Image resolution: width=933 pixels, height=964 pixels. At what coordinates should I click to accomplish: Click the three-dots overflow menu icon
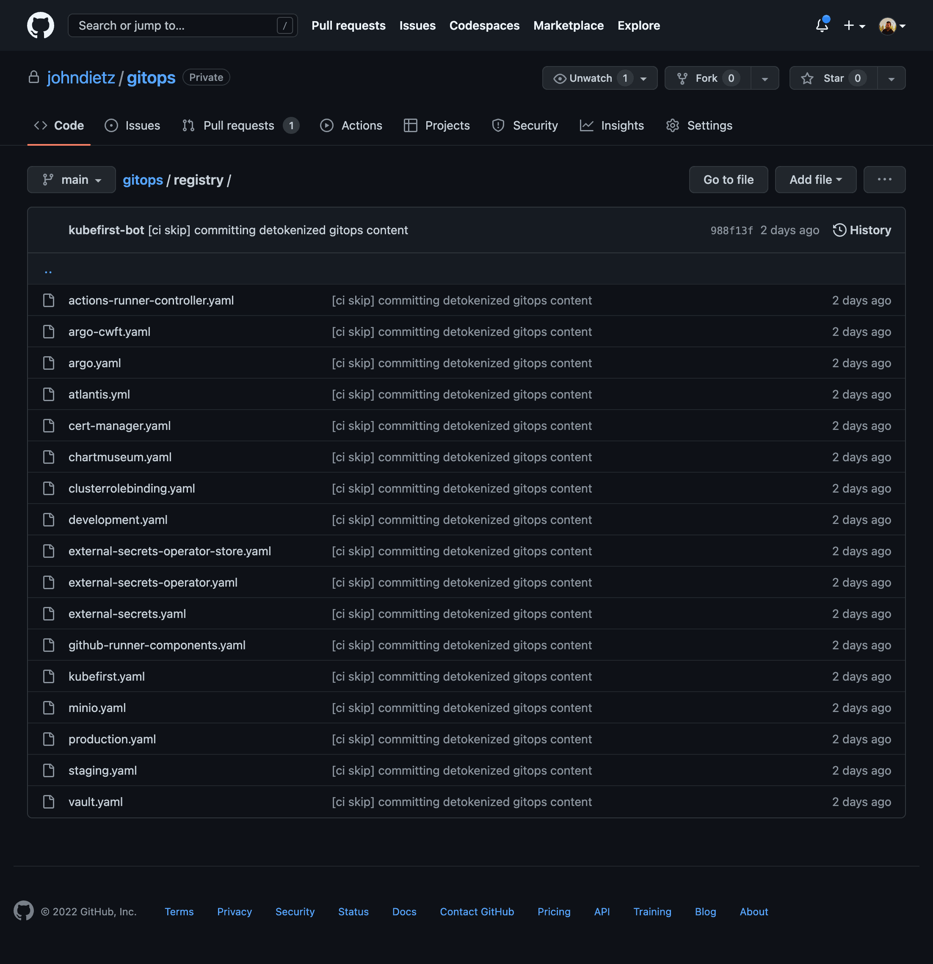[884, 179]
